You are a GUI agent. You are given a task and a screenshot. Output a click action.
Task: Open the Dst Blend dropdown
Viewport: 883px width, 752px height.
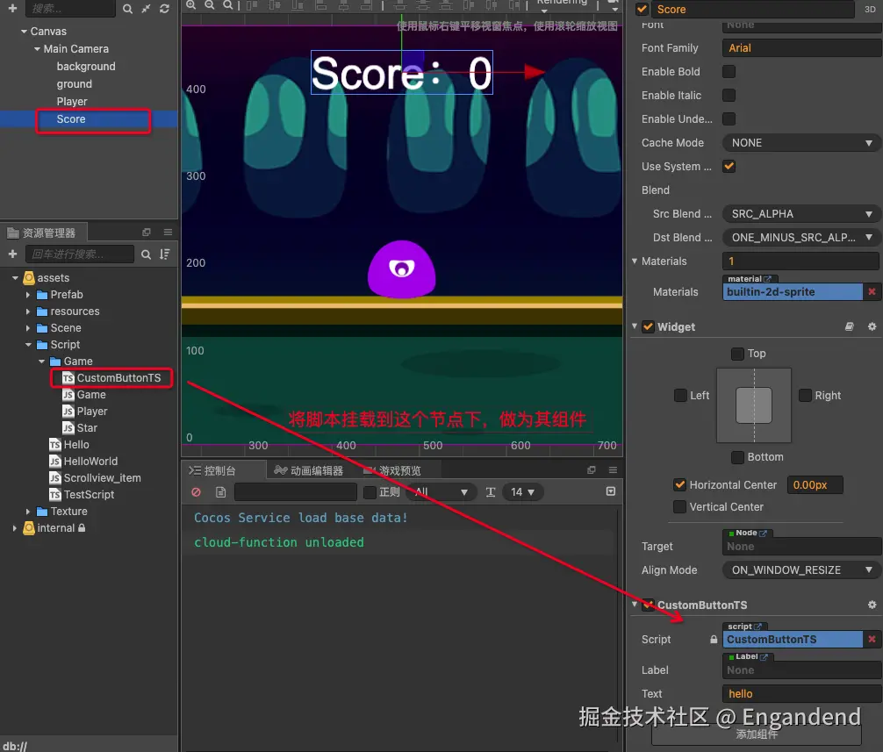[x=801, y=238]
